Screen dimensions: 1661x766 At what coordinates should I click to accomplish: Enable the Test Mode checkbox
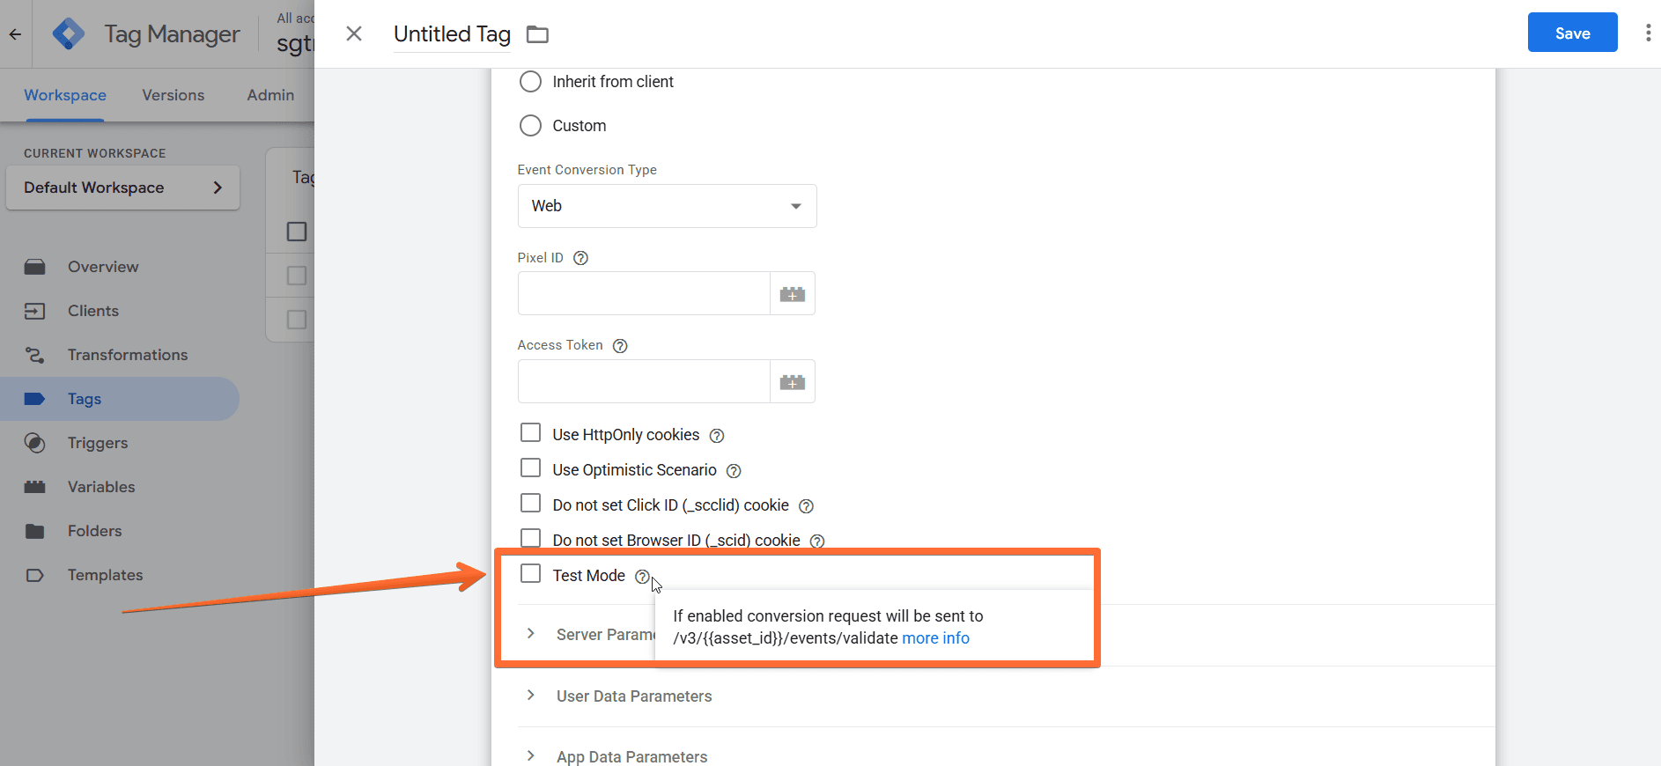point(530,574)
